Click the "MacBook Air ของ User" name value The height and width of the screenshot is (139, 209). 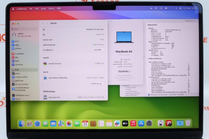click(95, 29)
